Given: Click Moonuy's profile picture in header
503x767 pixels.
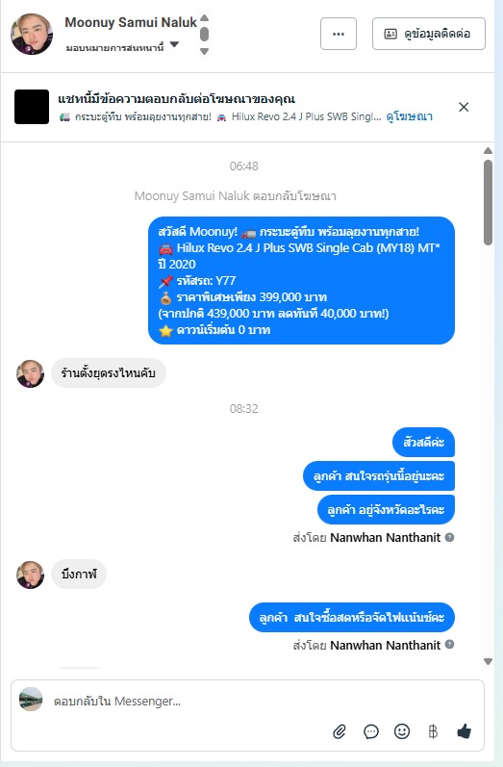Looking at the screenshot, I should pos(32,34).
